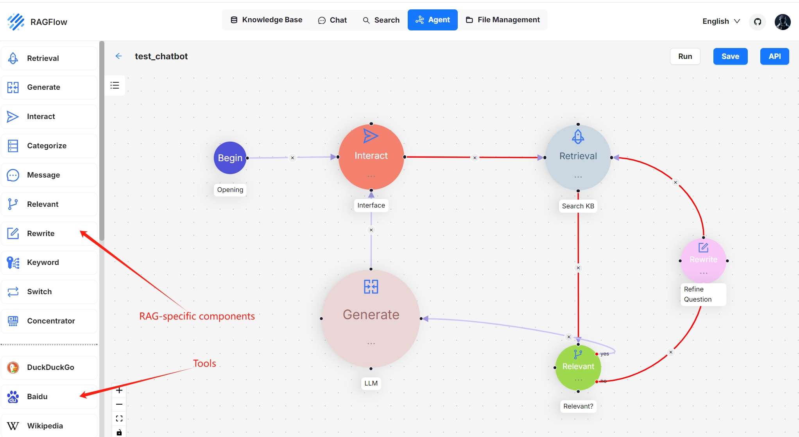Switch to the File Management tab
Viewport: 799px width, 437px height.
[503, 20]
